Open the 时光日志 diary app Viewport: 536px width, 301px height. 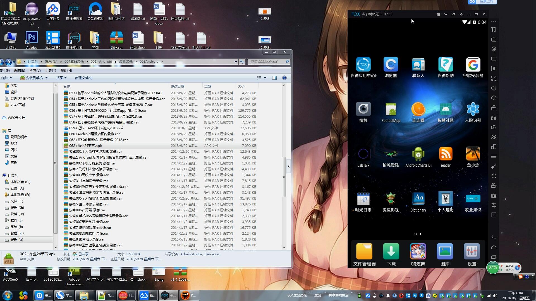[x=363, y=202]
